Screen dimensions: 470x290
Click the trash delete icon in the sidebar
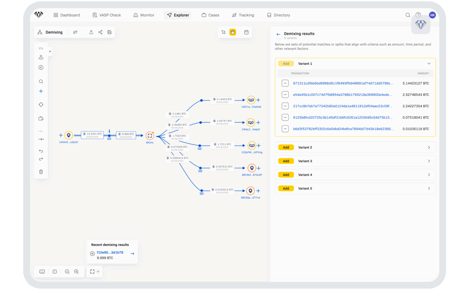41,172
